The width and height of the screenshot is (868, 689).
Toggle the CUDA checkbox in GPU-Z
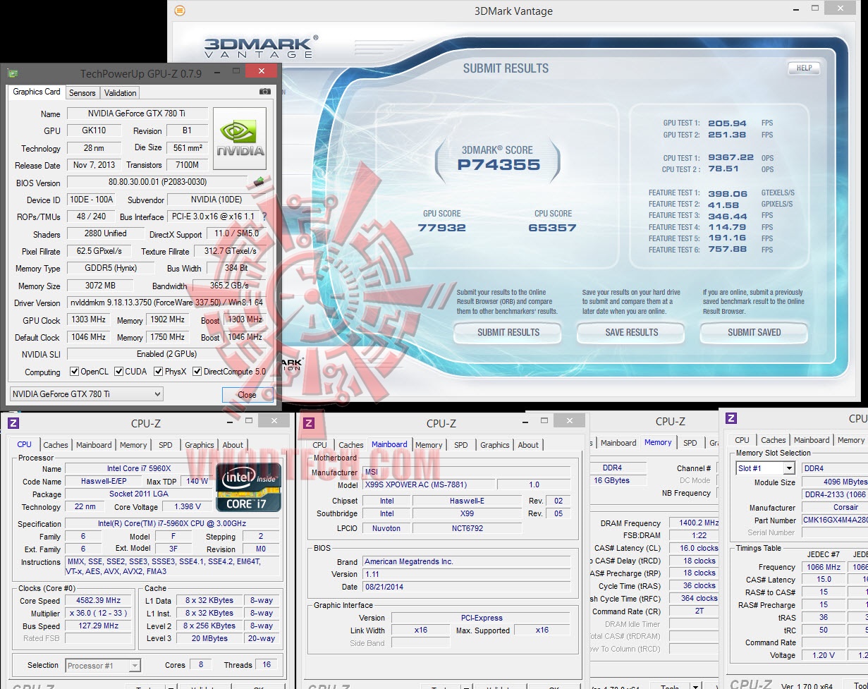pyautogui.click(x=119, y=372)
